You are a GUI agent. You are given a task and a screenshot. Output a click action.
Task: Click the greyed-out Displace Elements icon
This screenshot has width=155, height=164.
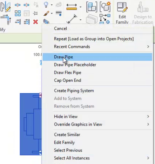[x=59, y=5]
